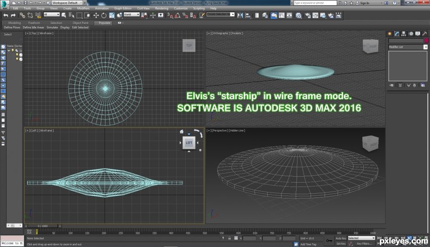Open the selection filter 'All' dropdown

(51, 14)
